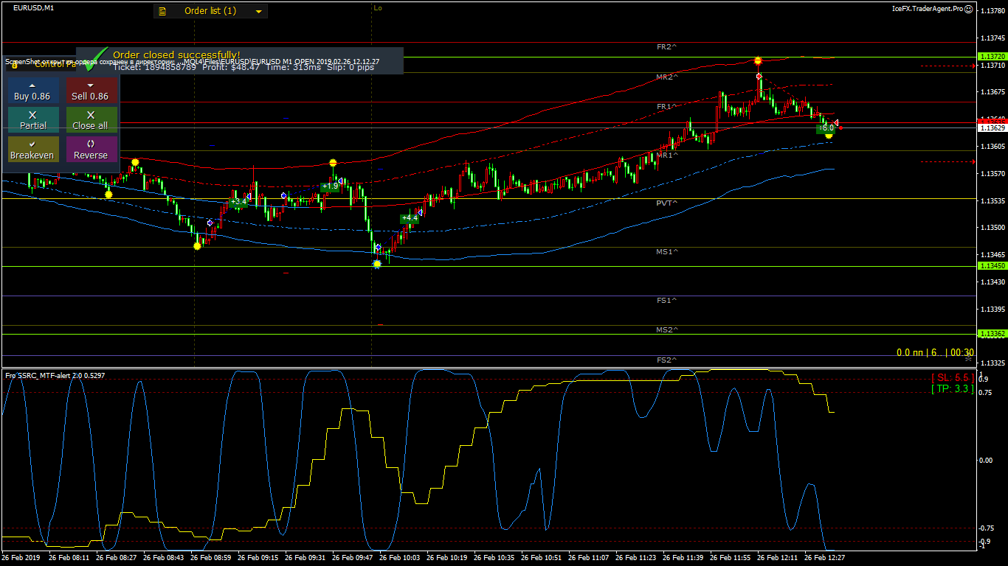
Task: Click the +4.4 trade profit label
Action: (410, 218)
